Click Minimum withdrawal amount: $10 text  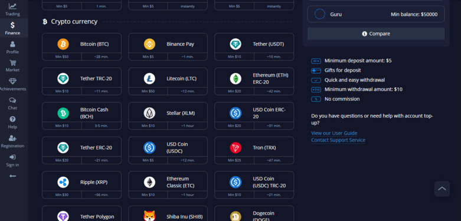(x=364, y=89)
